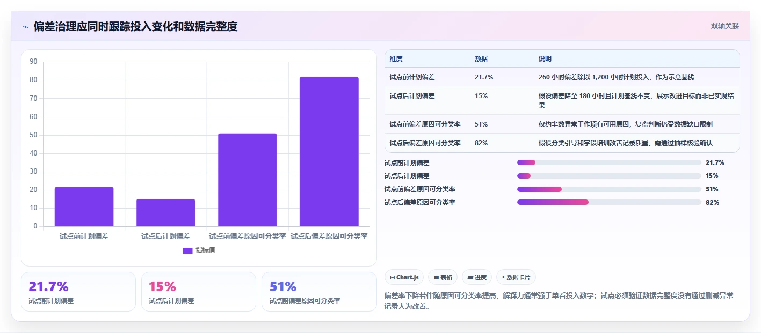761x333 pixels.
Task: Click the 15% value beside progress bar
Action: [712, 176]
